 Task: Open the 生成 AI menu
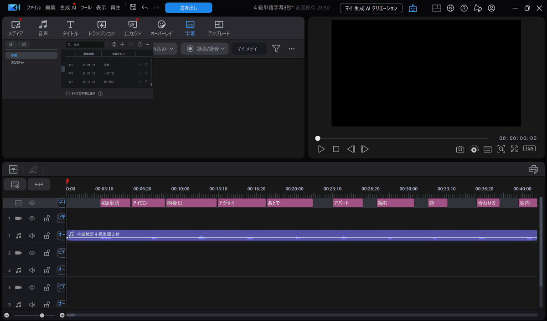click(68, 8)
